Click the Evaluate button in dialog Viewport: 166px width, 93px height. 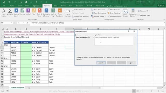point(101,63)
